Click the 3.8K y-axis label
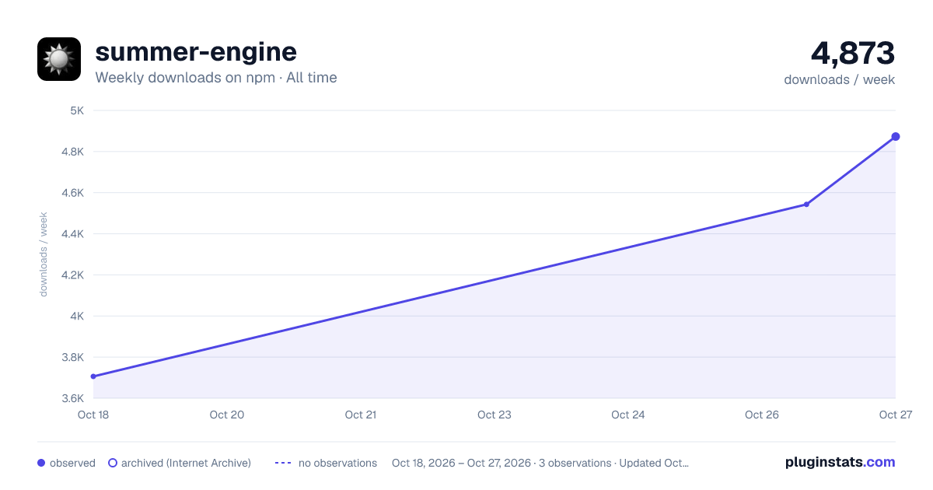This screenshot has width=933, height=490. [72, 358]
